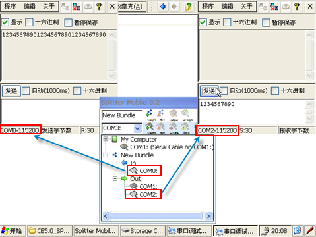Screen dimensions: 316x237
Task: Switch to Splitter Mobil... taskbar button
Action: tap(96, 231)
